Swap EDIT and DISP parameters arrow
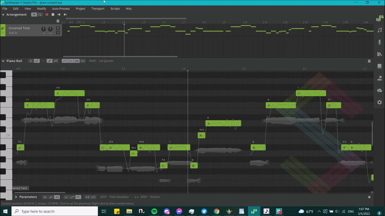The height and width of the screenshot is (216, 385). pyautogui.click(x=136, y=197)
